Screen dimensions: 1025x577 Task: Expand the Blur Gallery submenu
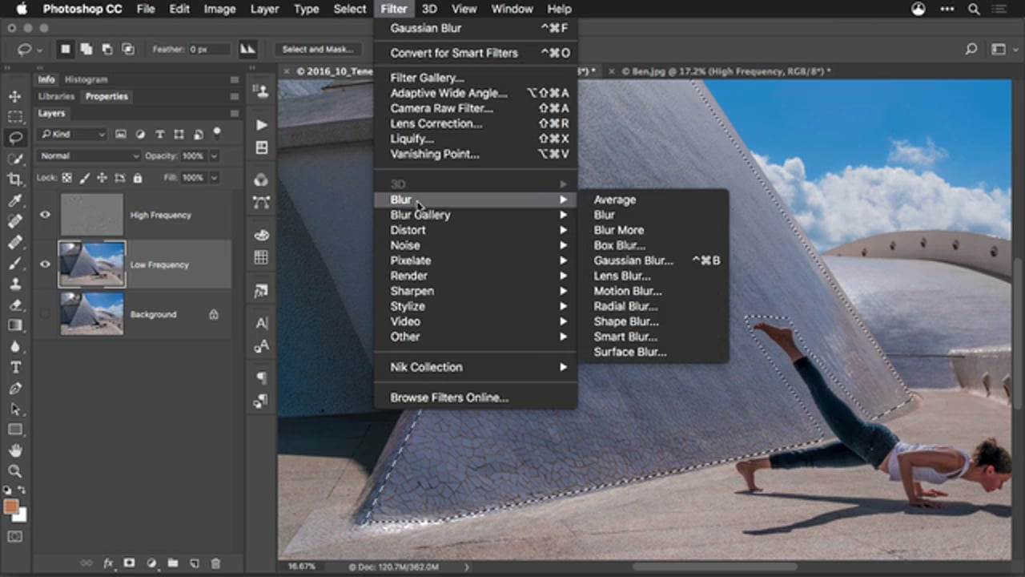click(x=476, y=215)
